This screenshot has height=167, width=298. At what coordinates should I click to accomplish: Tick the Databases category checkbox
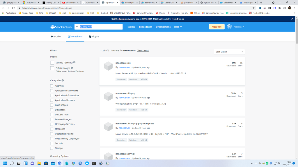point(52,110)
